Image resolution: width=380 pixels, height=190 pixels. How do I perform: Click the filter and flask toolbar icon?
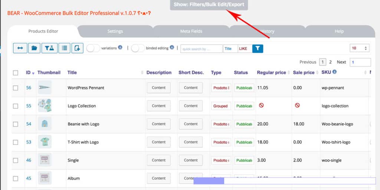click(49, 48)
